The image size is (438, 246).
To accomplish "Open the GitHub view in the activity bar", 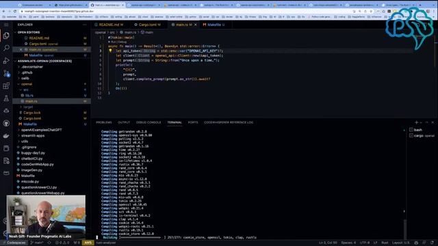I will pyautogui.click(x=6, y=123).
